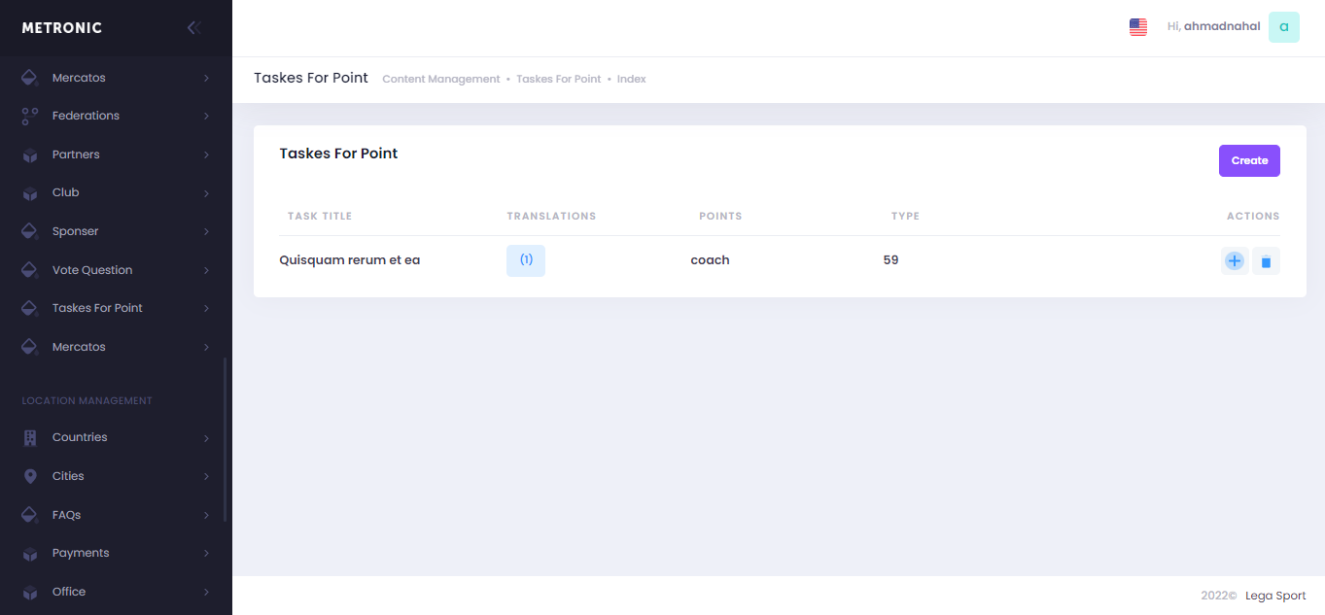Click the sidebar vertical scrollbar

coord(226,439)
